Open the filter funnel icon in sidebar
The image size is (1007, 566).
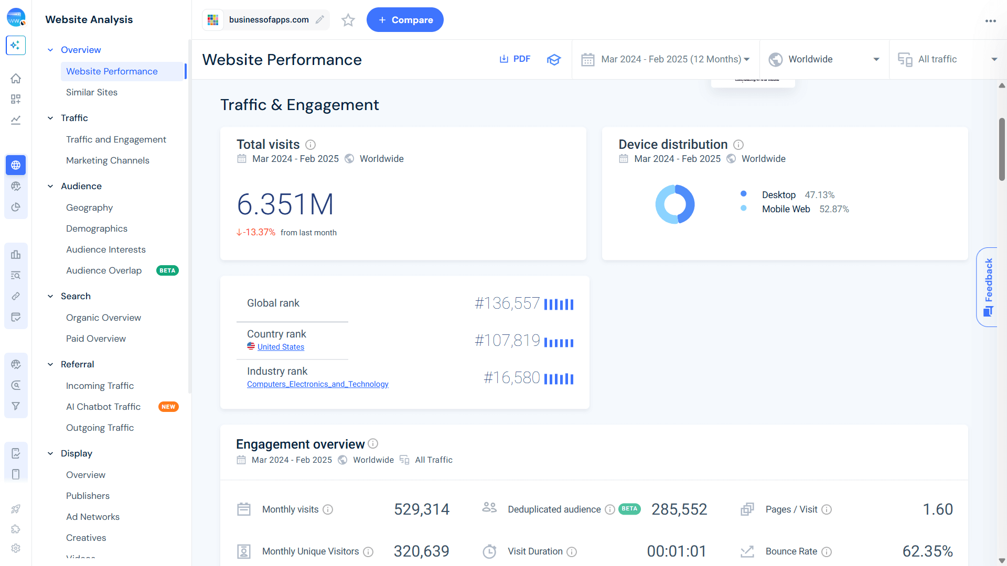(16, 406)
